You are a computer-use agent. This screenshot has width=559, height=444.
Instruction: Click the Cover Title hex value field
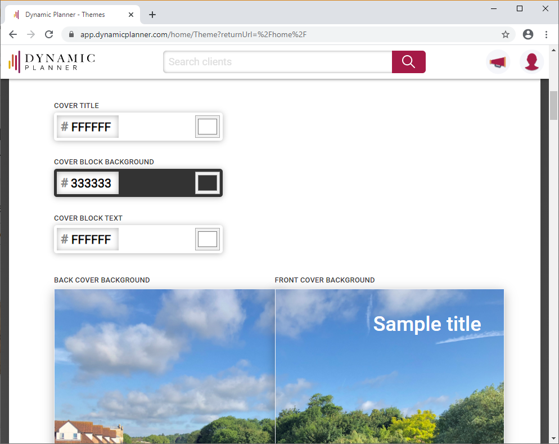click(88, 127)
